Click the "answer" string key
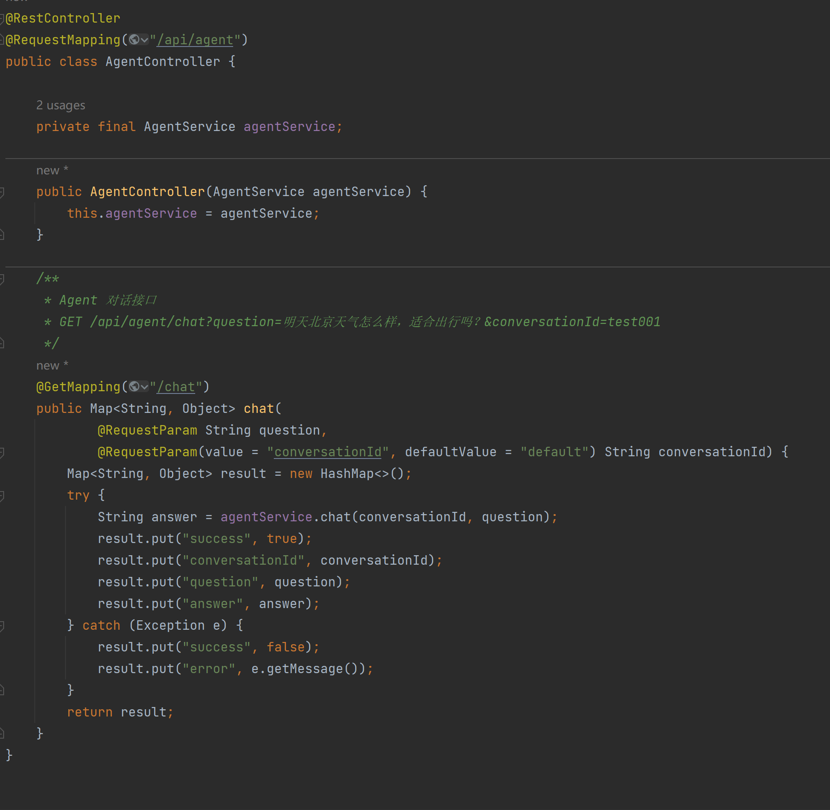The width and height of the screenshot is (830, 810). (213, 604)
